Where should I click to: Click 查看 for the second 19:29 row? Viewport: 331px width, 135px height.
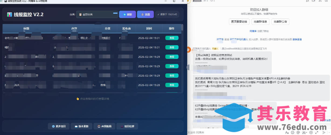[x=172, y=66]
